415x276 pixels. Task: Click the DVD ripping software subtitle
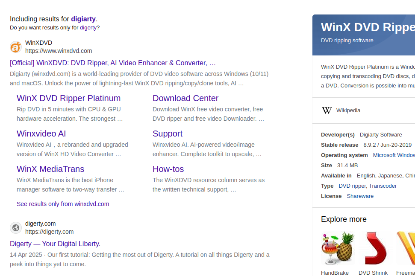[347, 41]
